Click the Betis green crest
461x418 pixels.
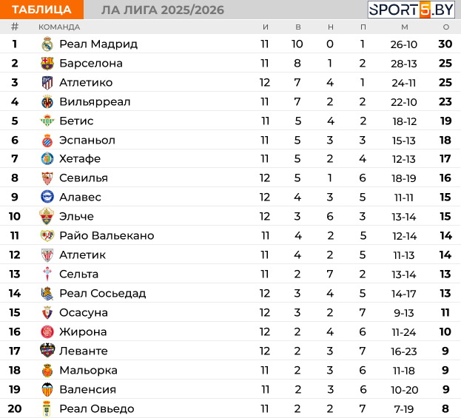[x=47, y=121]
